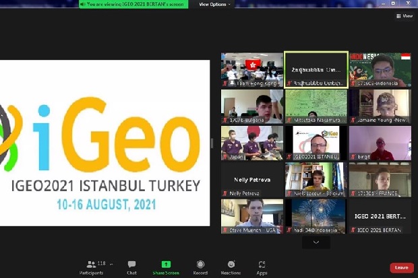418x278 pixels.
Task: Click the Nelly Petrova participant tile
Action: pyautogui.click(x=252, y=180)
